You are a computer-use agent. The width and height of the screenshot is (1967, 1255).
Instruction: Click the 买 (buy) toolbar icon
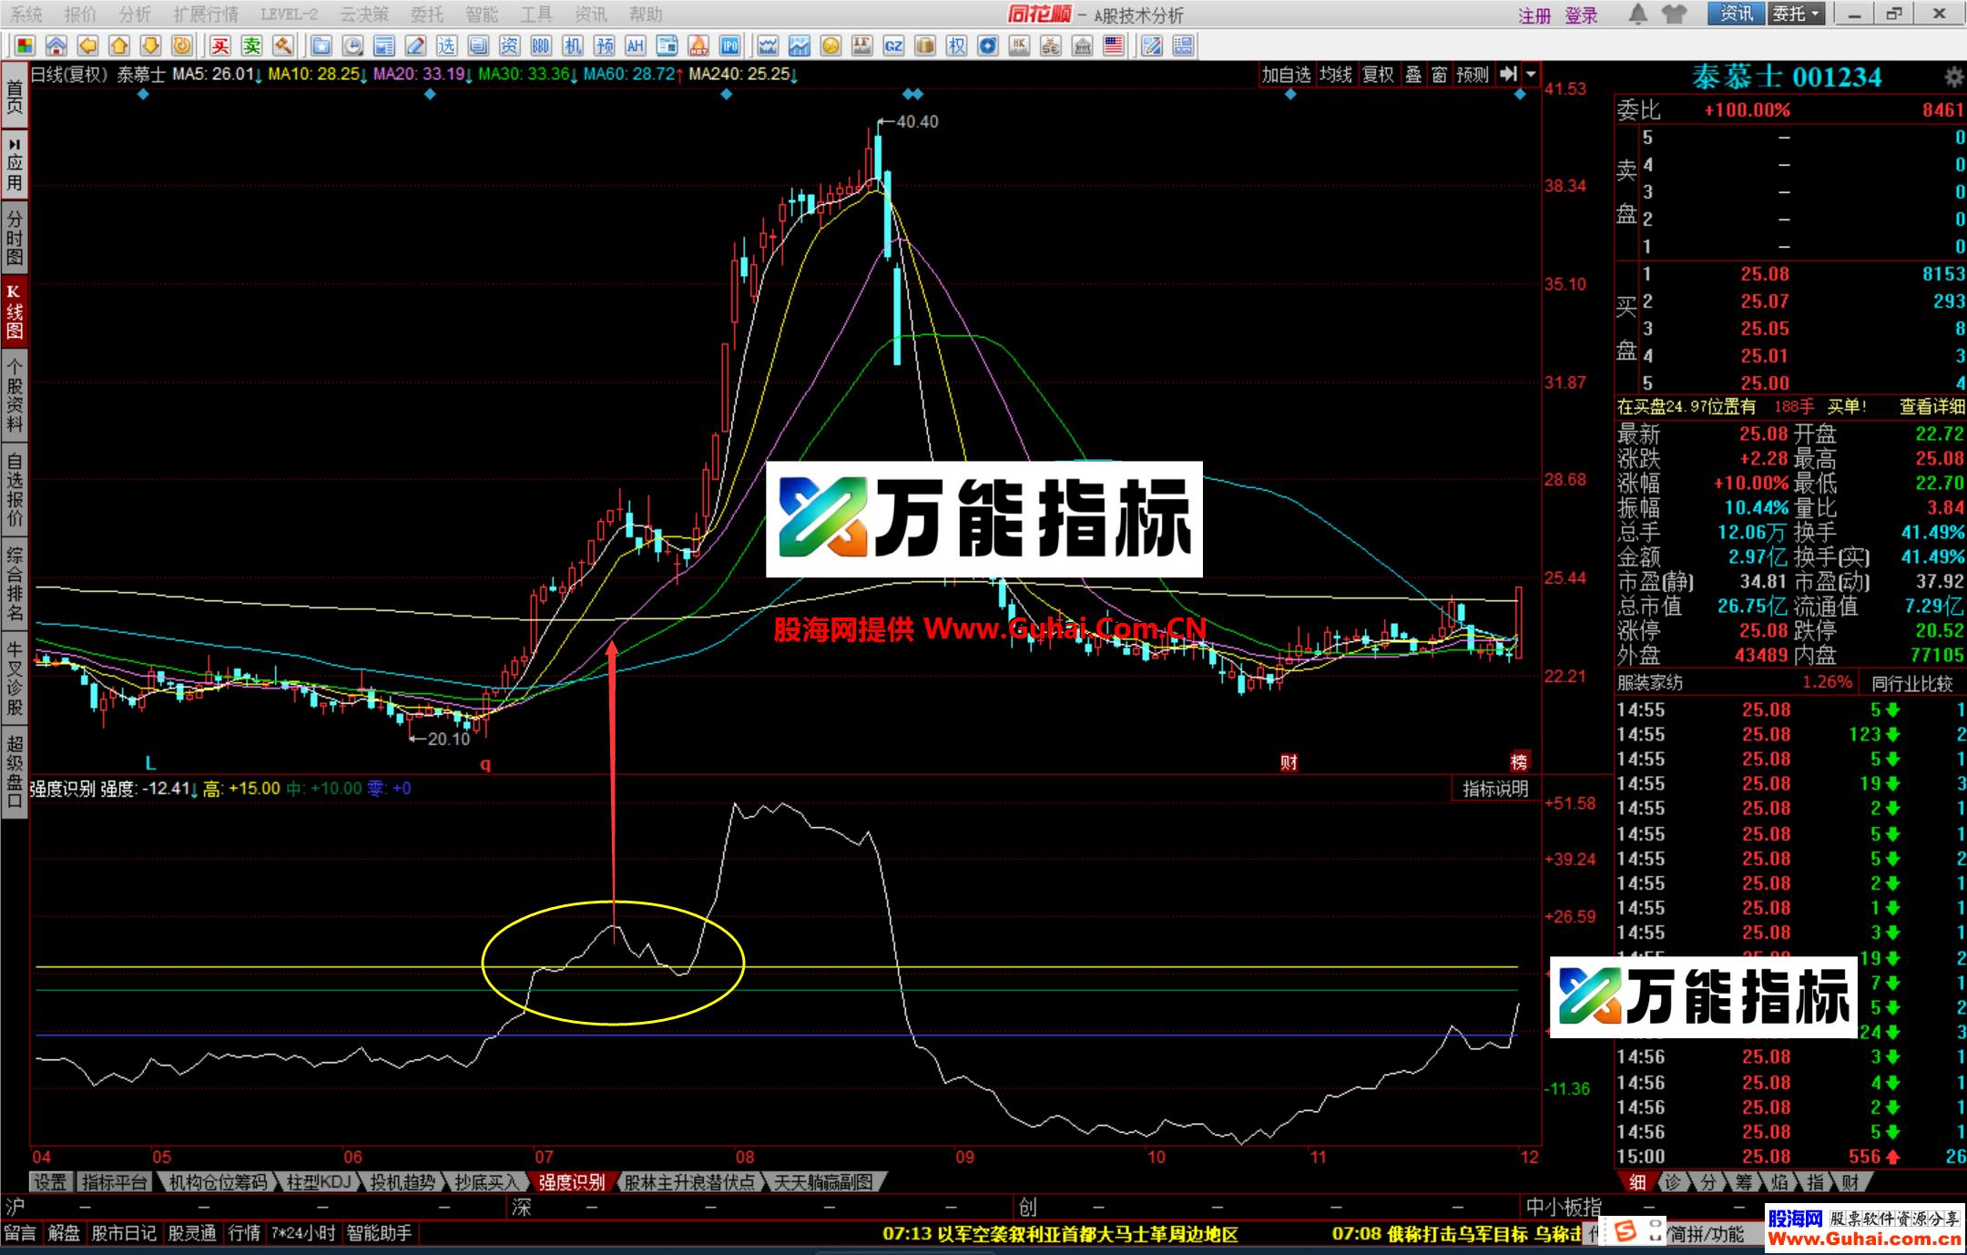coord(221,46)
